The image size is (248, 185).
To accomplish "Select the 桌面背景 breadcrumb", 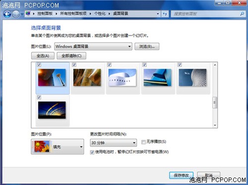I will click(121, 13).
